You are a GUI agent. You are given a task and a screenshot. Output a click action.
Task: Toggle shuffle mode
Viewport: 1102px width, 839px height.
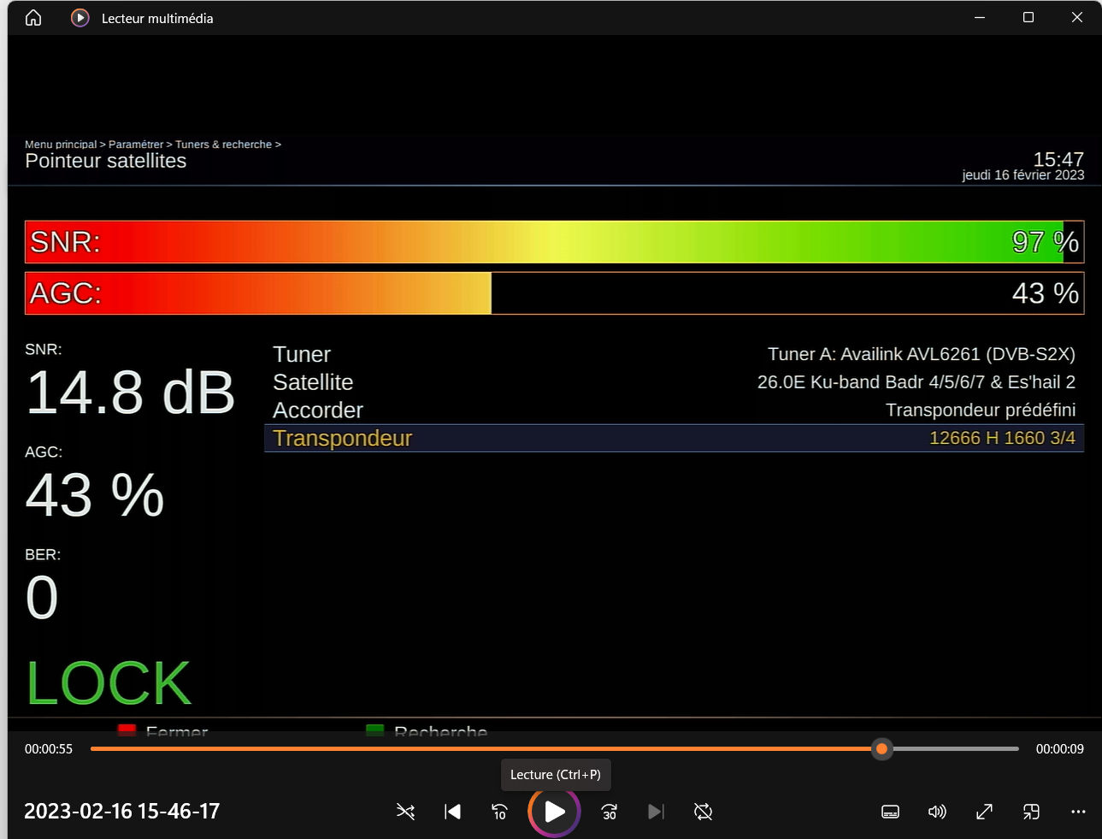click(406, 812)
